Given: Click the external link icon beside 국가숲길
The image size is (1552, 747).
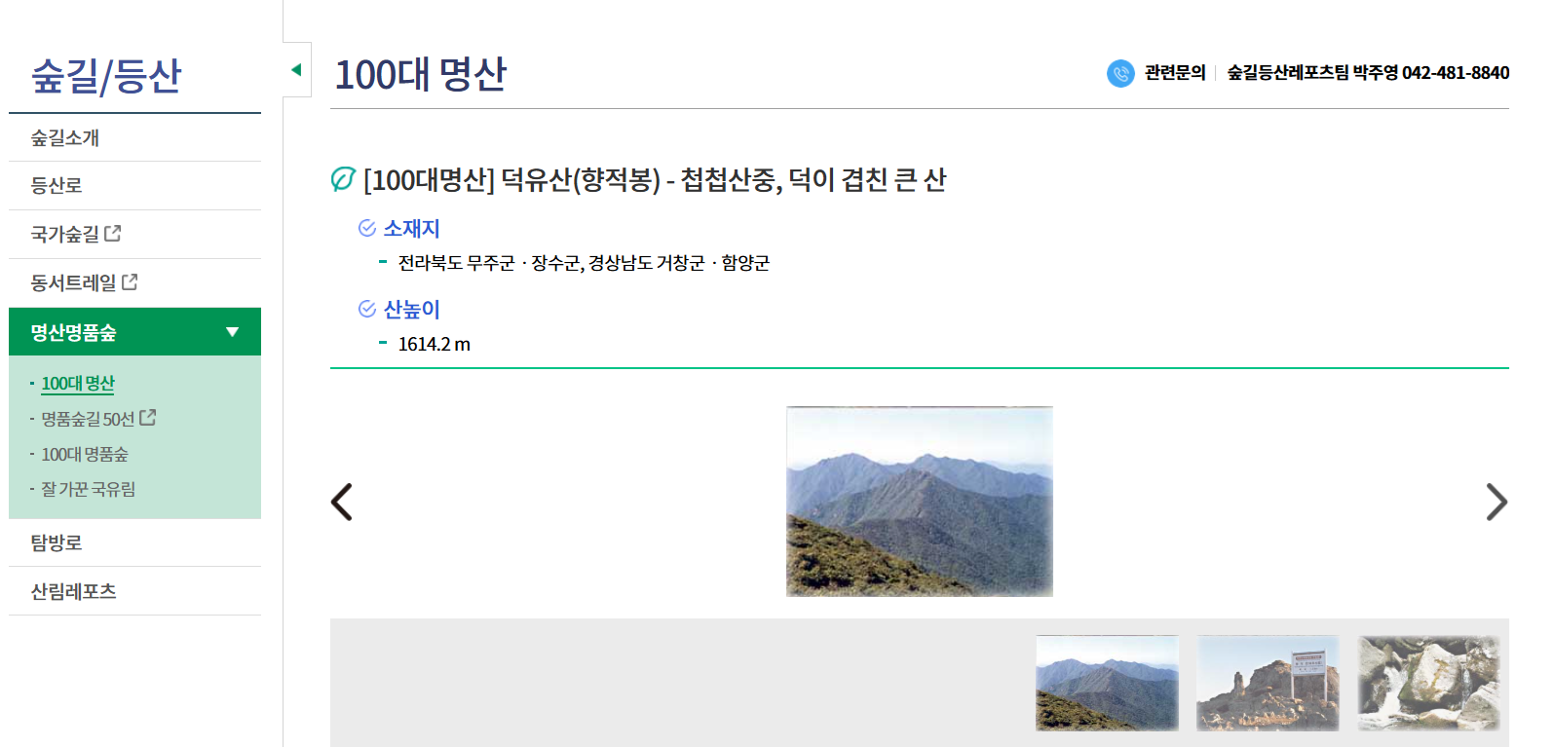Looking at the screenshot, I should point(113,234).
